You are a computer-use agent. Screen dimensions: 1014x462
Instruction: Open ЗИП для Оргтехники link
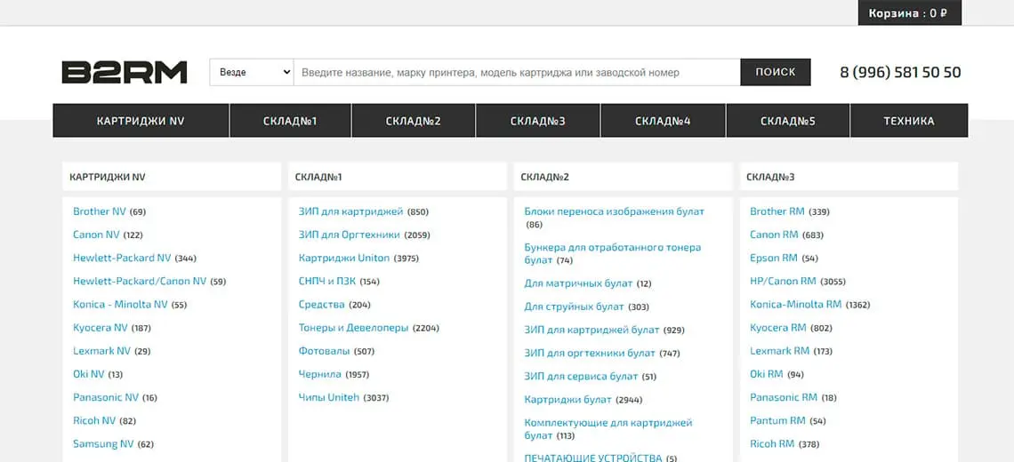tap(350, 235)
